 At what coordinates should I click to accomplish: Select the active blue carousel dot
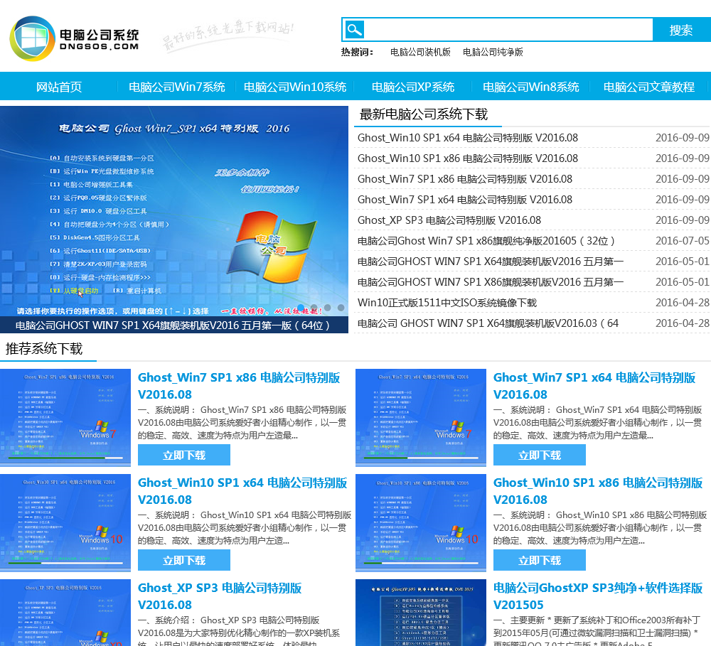coord(301,307)
